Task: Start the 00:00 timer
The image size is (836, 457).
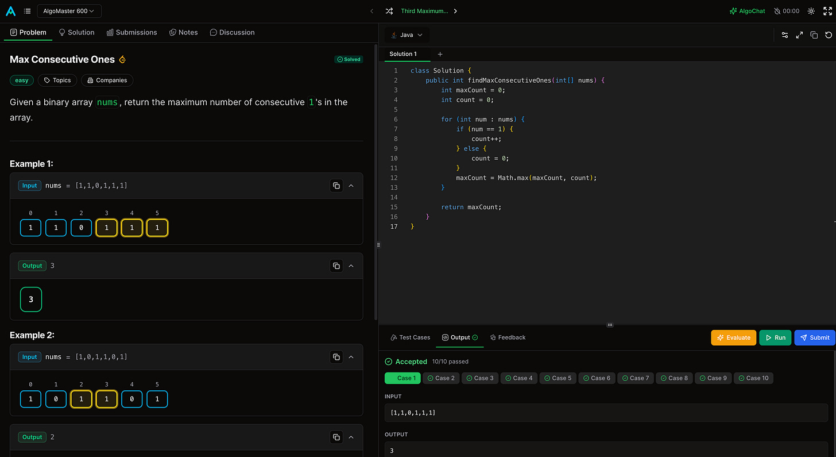Action: (787, 11)
